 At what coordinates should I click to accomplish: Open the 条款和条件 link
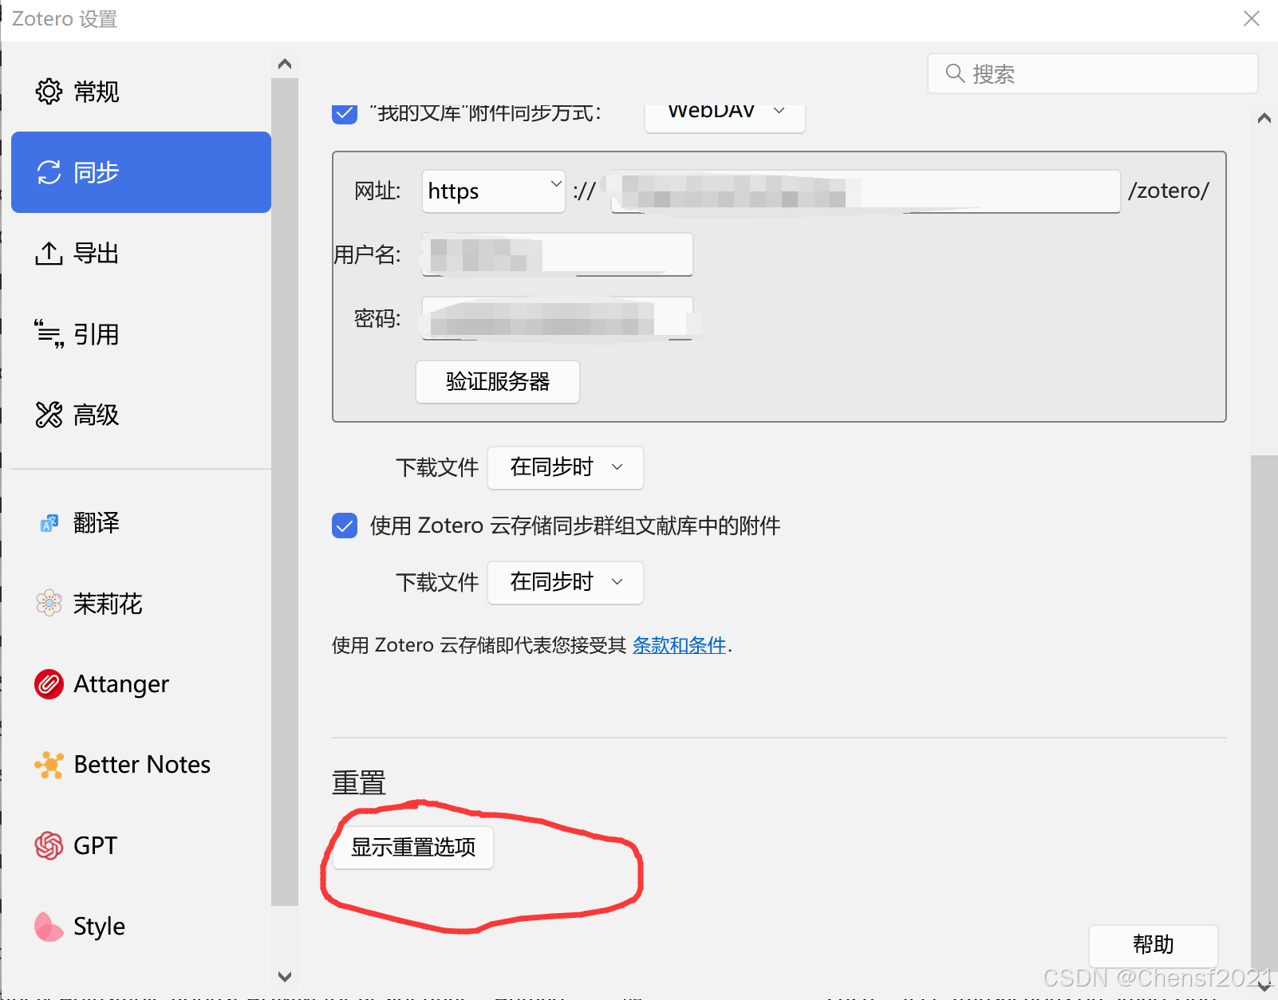pyautogui.click(x=679, y=645)
